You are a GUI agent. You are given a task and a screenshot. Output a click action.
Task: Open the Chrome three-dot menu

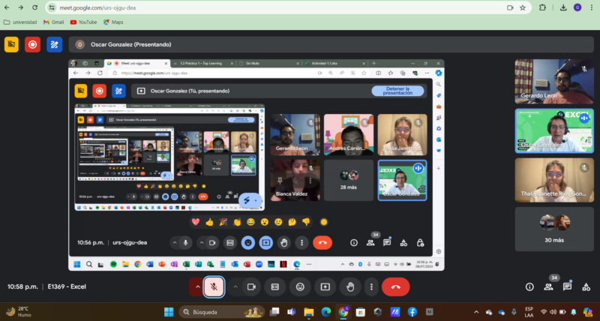coord(592,7)
